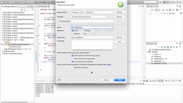This screenshot has height=103, width=183.
Task: Expand Counter.java in Package Explorer
Action: coord(9,47)
